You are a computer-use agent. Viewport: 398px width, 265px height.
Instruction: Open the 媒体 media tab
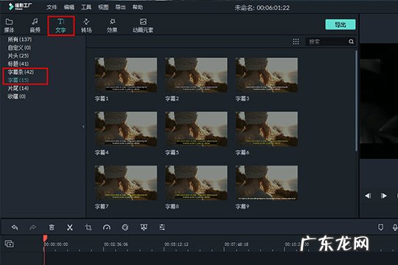point(9,25)
